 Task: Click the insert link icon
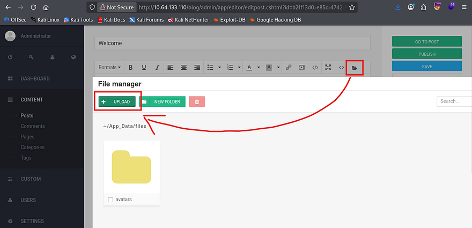[x=289, y=68]
